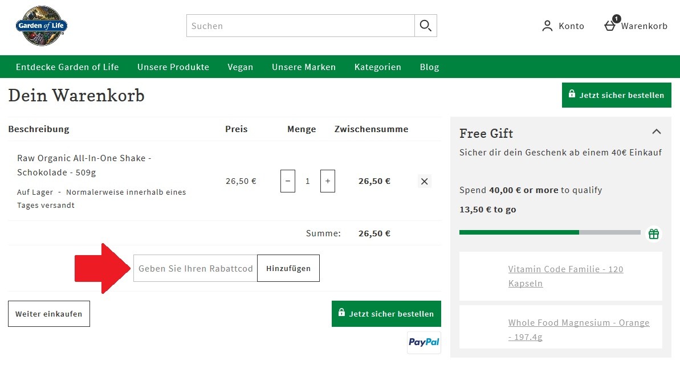
Task: Click the top Jetzt sicher bestellen button
Action: pyautogui.click(x=616, y=95)
